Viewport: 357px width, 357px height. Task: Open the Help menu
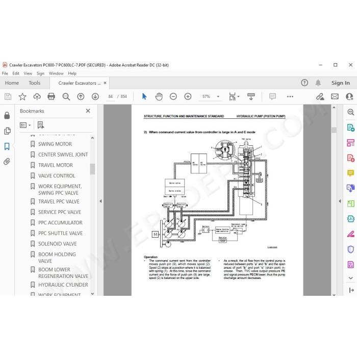coord(72,73)
